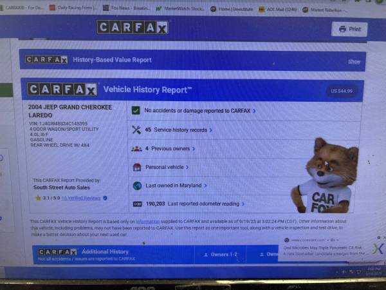Open the Fox News bookmark
386x290 pixels.
[x=127, y=8]
